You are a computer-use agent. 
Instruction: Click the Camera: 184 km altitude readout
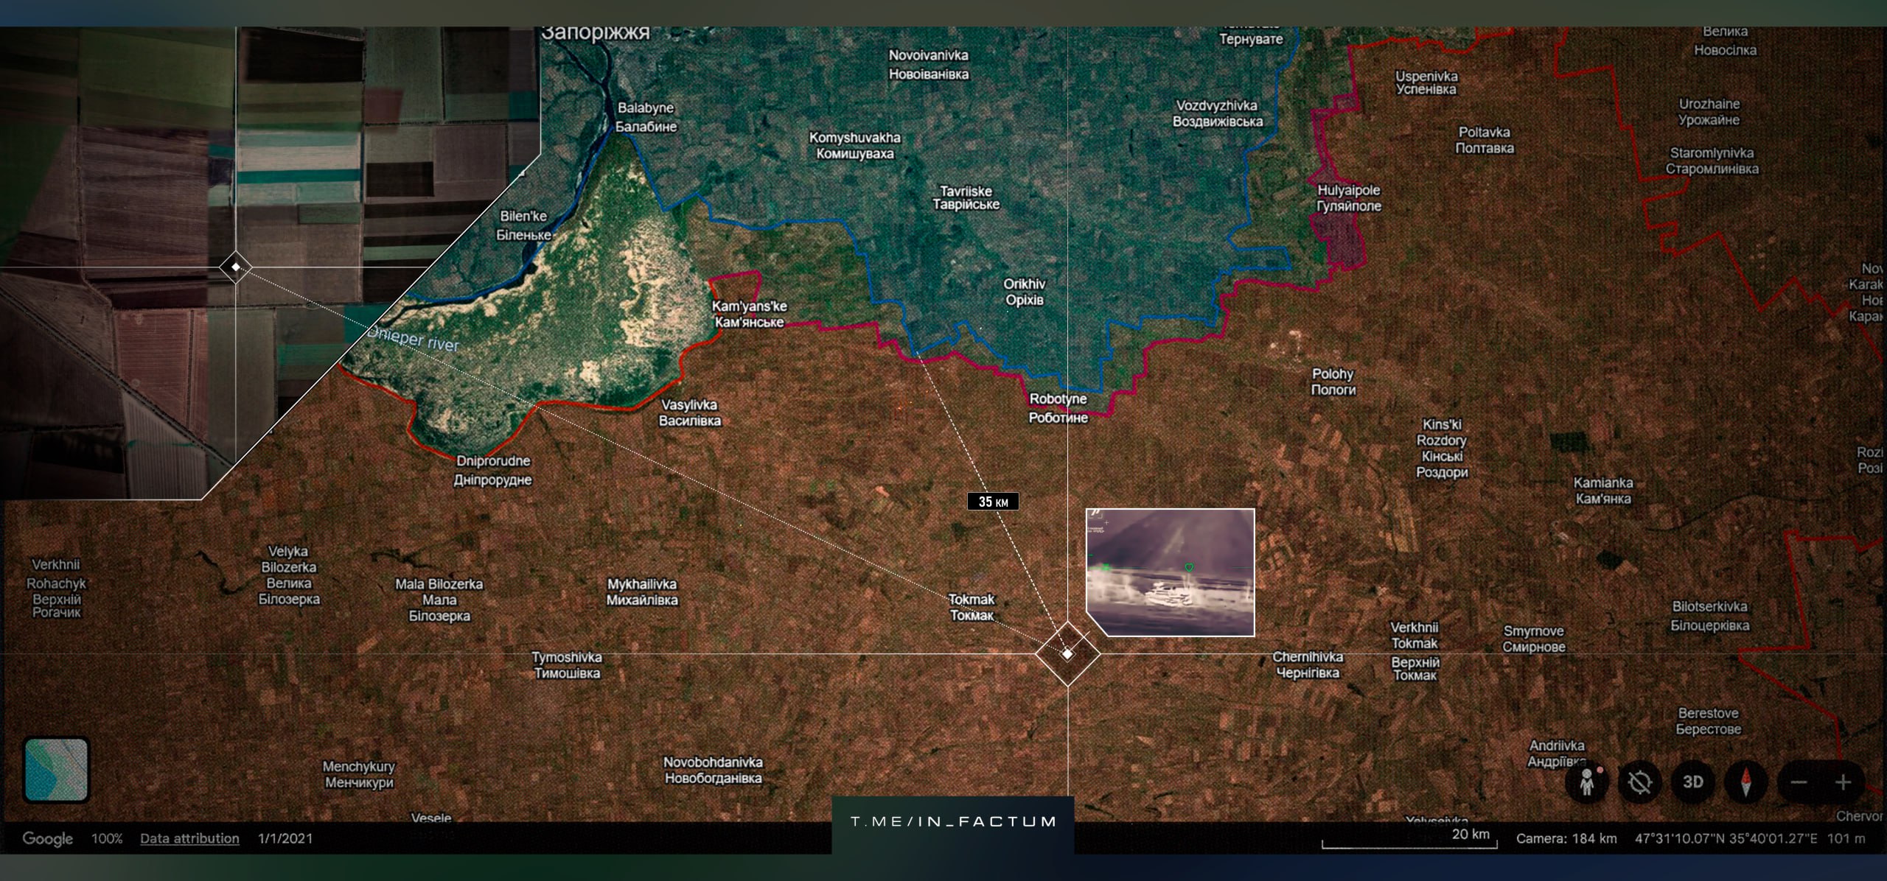[1566, 838]
